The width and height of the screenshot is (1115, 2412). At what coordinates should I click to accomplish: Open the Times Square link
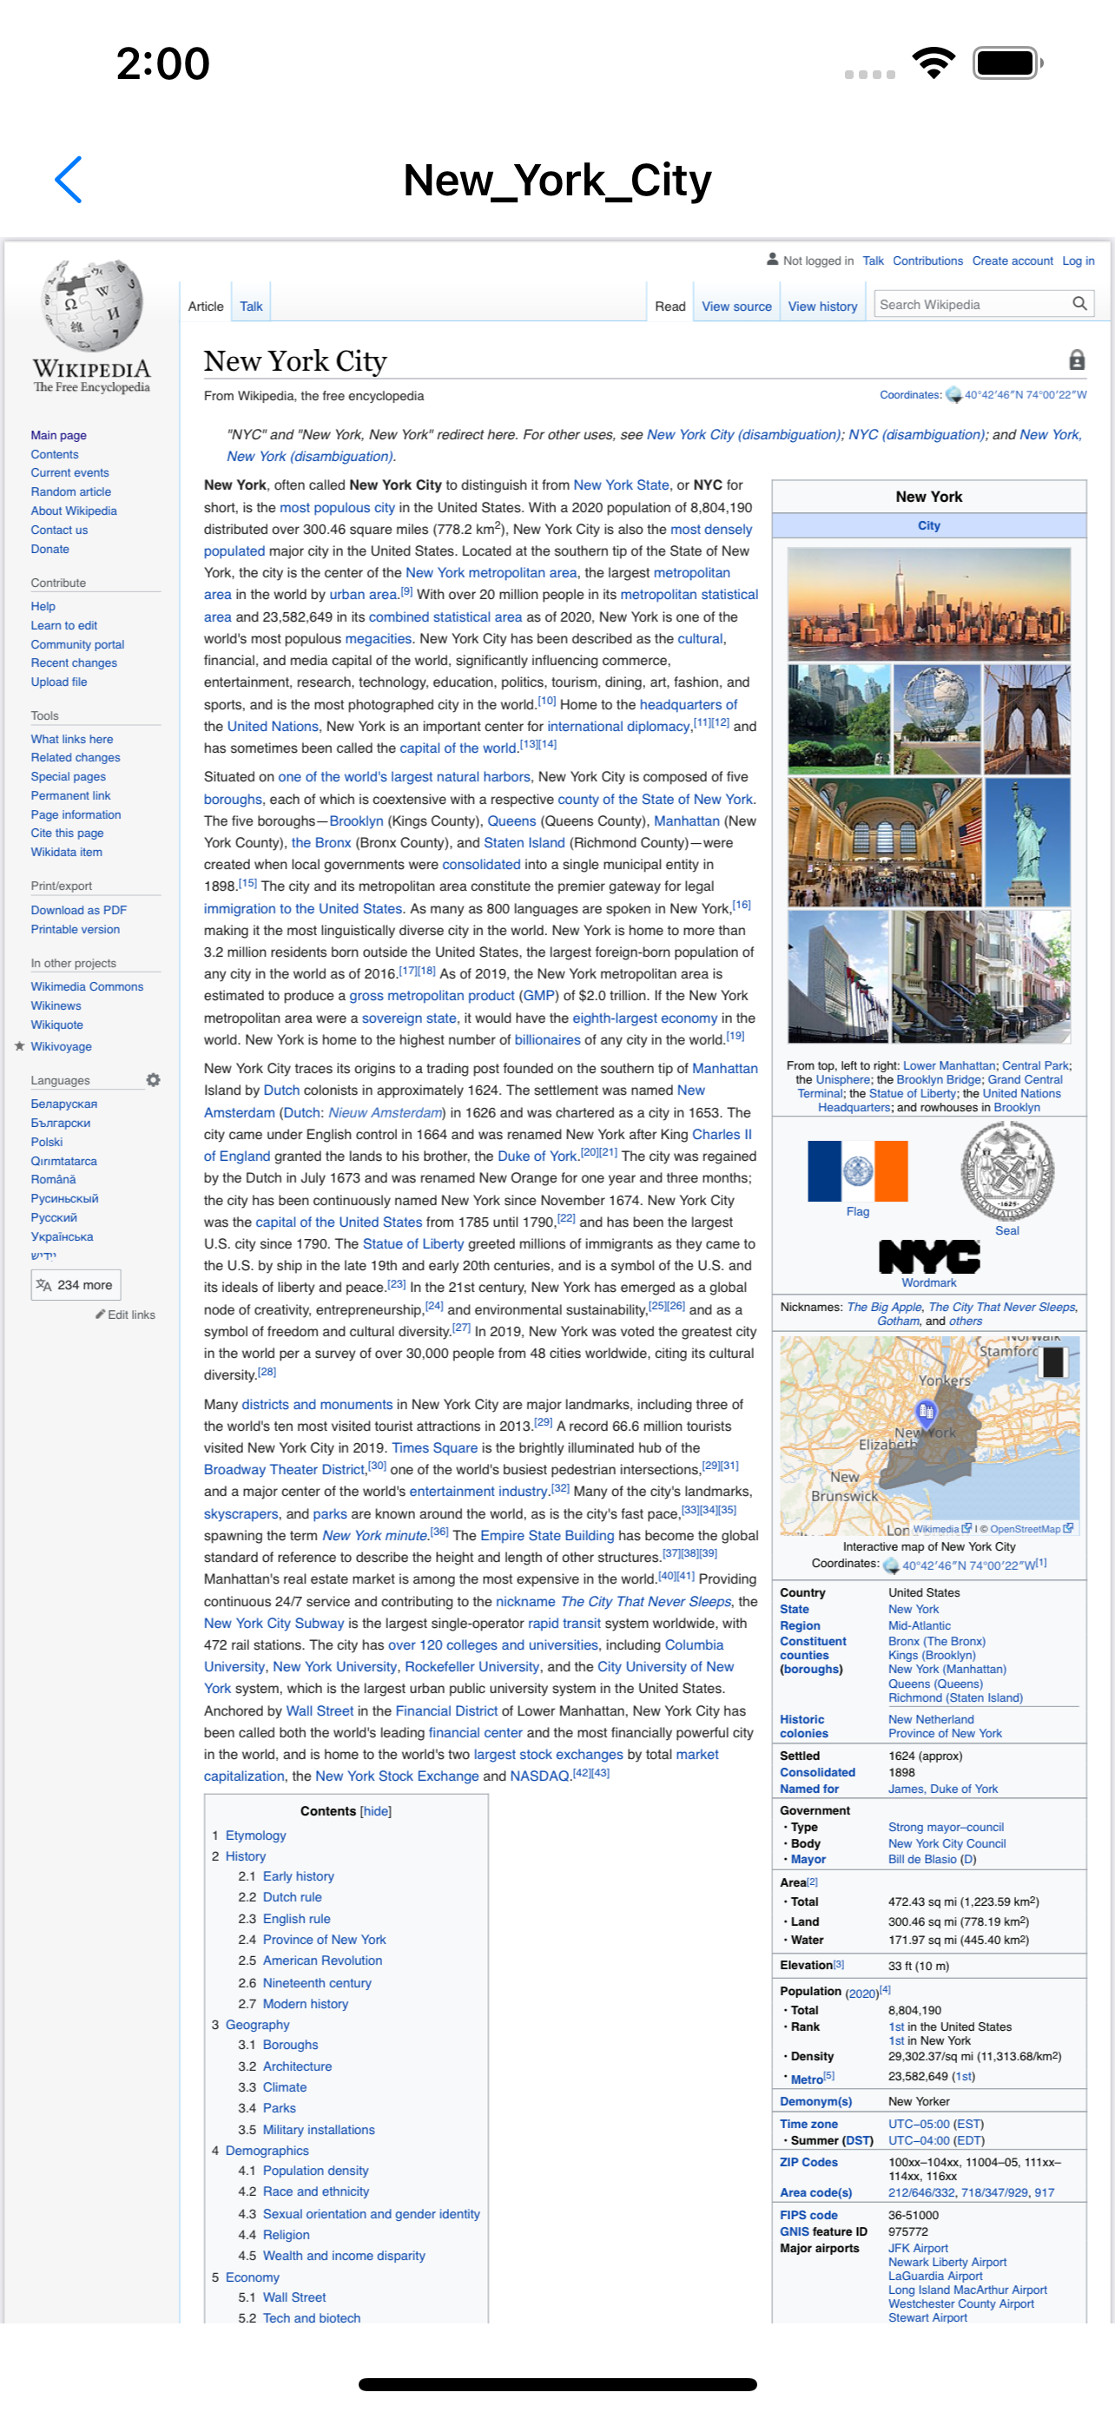point(434,1447)
